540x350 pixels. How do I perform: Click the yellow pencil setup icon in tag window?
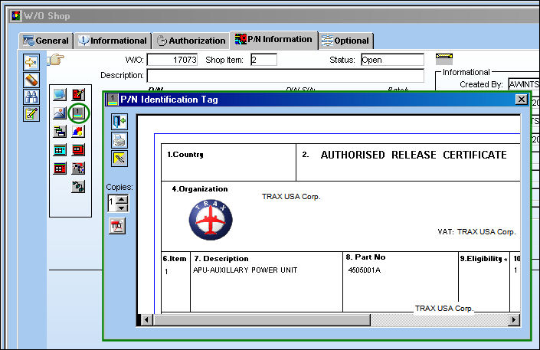tap(119, 159)
